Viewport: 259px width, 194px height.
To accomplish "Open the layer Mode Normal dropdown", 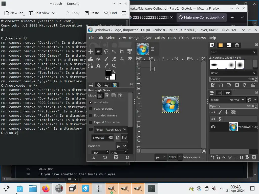I will click(227, 100).
